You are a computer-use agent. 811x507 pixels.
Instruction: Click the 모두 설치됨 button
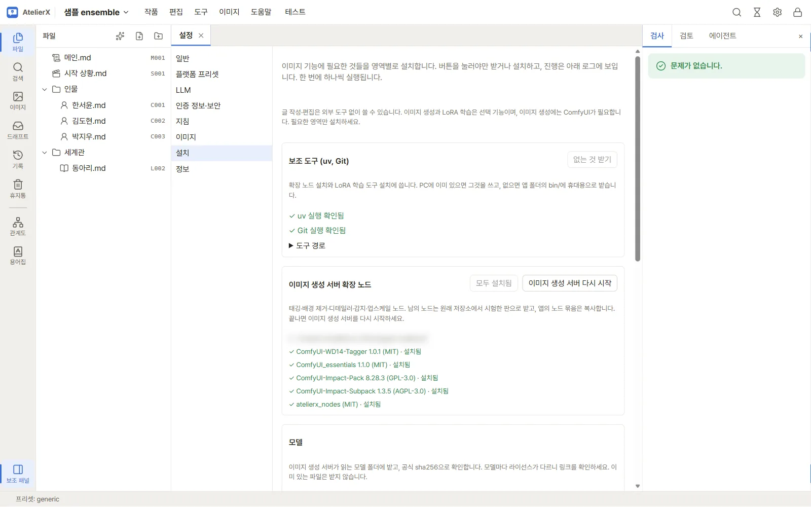[494, 283]
